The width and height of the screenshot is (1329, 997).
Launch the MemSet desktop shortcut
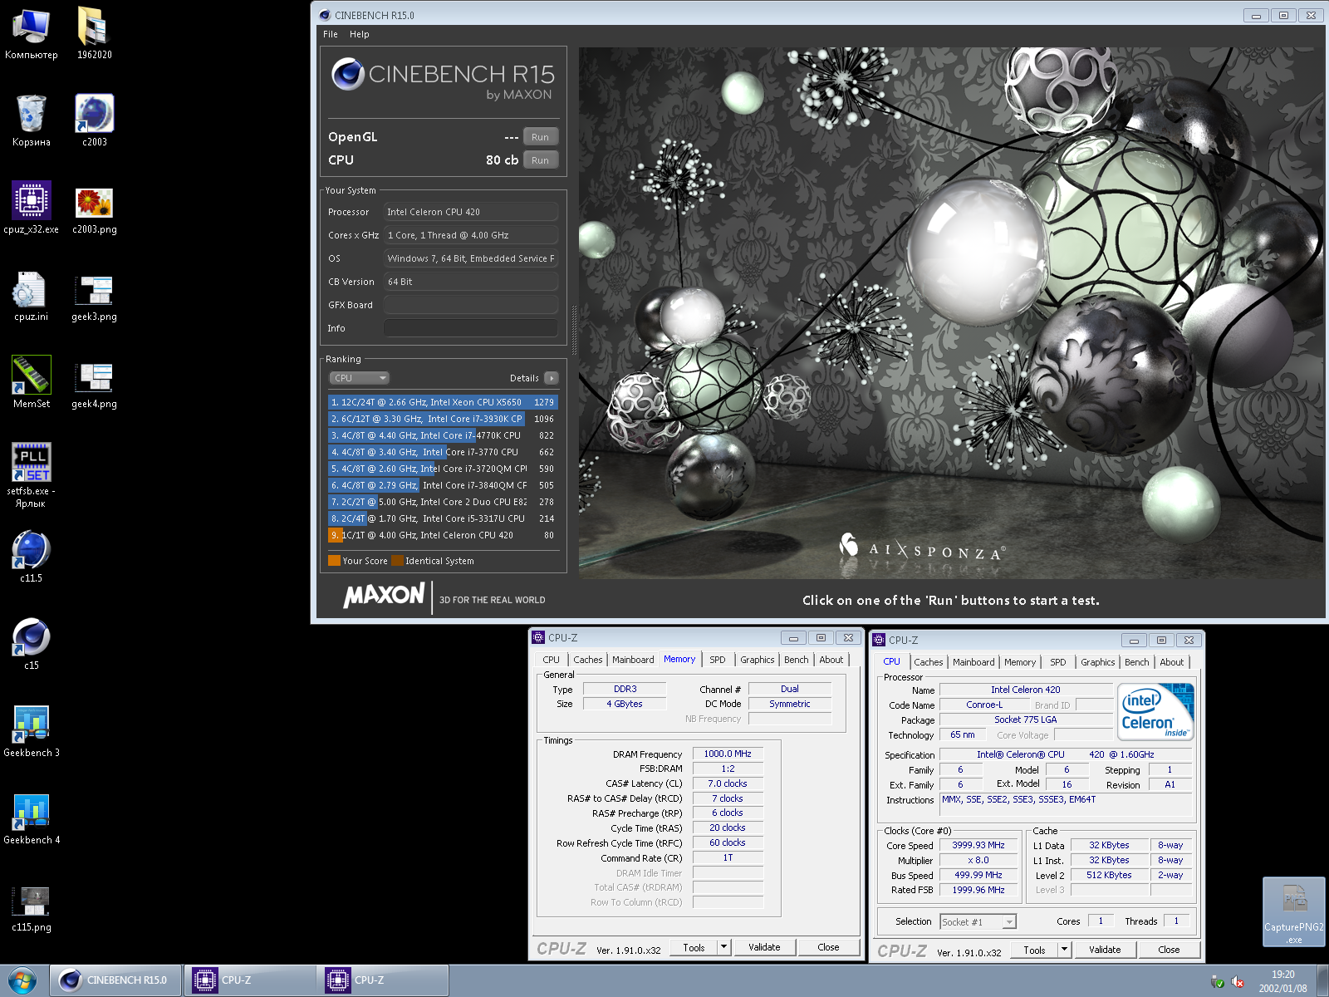point(32,382)
